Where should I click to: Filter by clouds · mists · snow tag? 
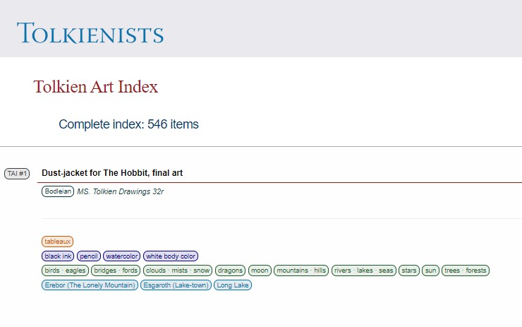coord(177,270)
